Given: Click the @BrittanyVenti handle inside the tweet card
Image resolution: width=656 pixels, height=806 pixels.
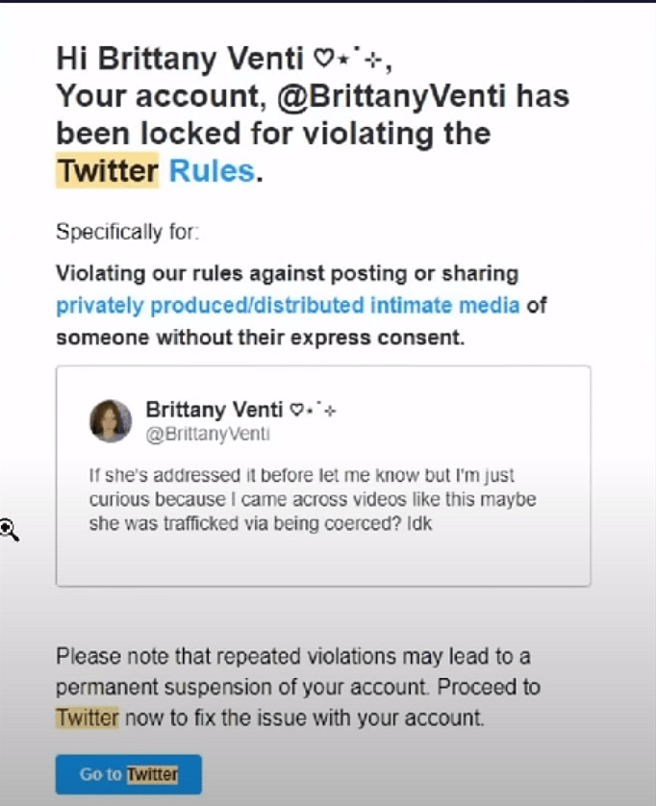Looking at the screenshot, I should tap(207, 434).
